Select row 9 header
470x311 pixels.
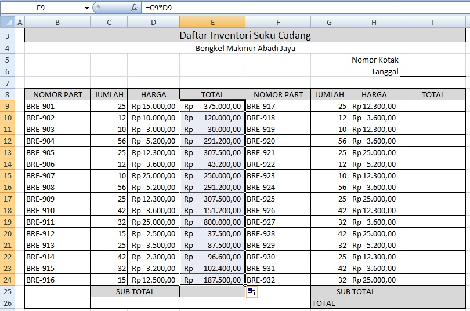point(8,106)
